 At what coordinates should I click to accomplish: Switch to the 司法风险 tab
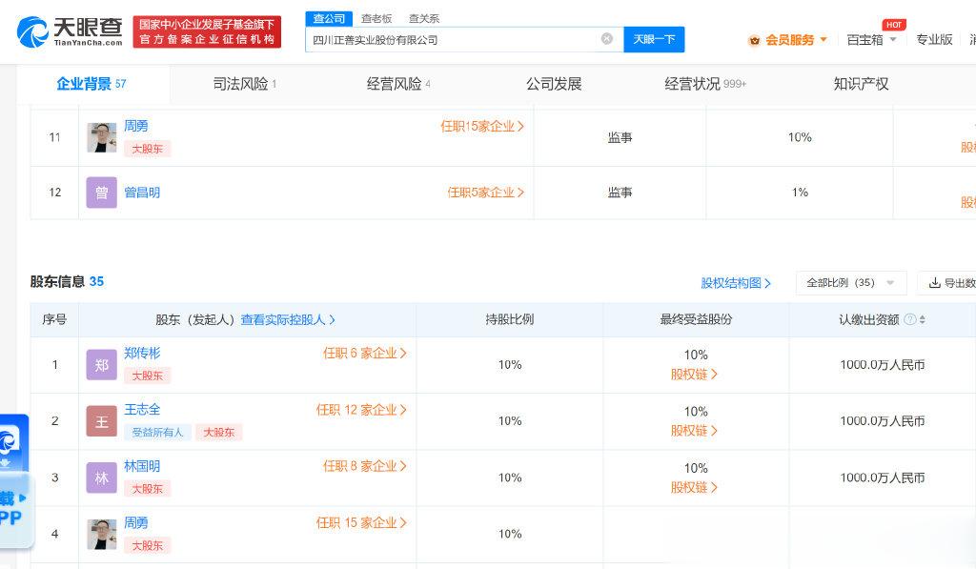(x=245, y=84)
